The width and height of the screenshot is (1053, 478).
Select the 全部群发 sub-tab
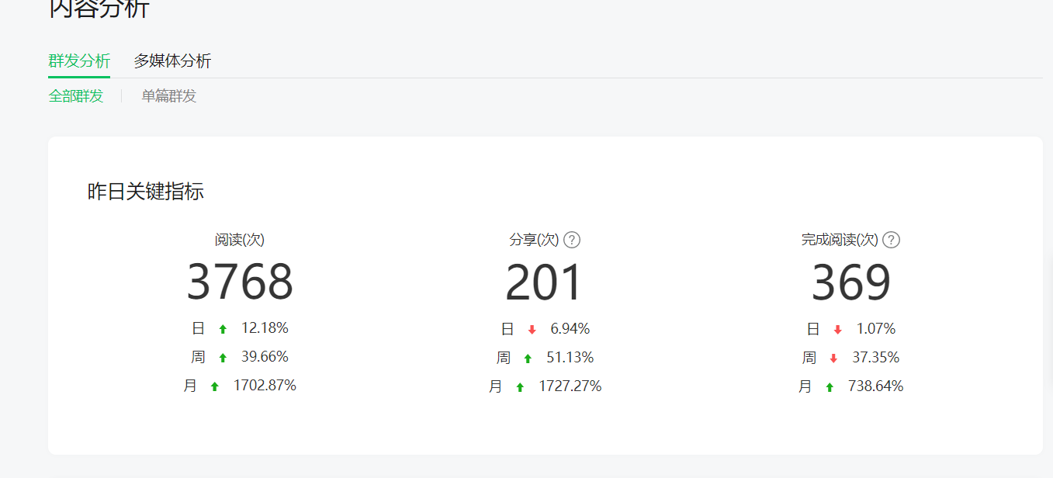click(x=76, y=96)
